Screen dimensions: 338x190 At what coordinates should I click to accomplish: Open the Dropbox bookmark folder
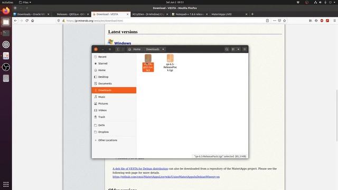pos(114,131)
